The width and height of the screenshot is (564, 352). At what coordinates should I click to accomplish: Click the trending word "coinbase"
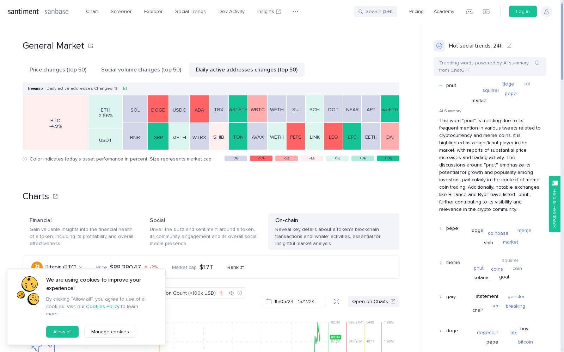point(498,233)
